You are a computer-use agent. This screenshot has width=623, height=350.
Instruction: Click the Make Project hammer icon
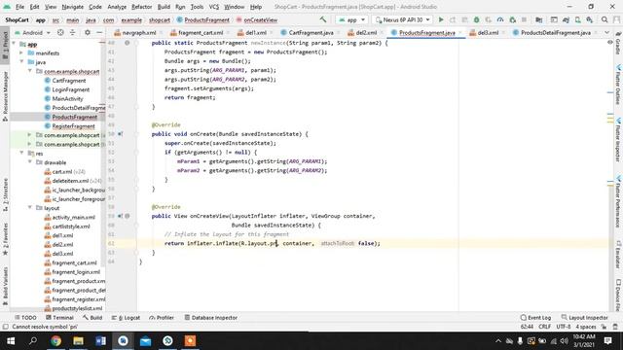coord(323,19)
